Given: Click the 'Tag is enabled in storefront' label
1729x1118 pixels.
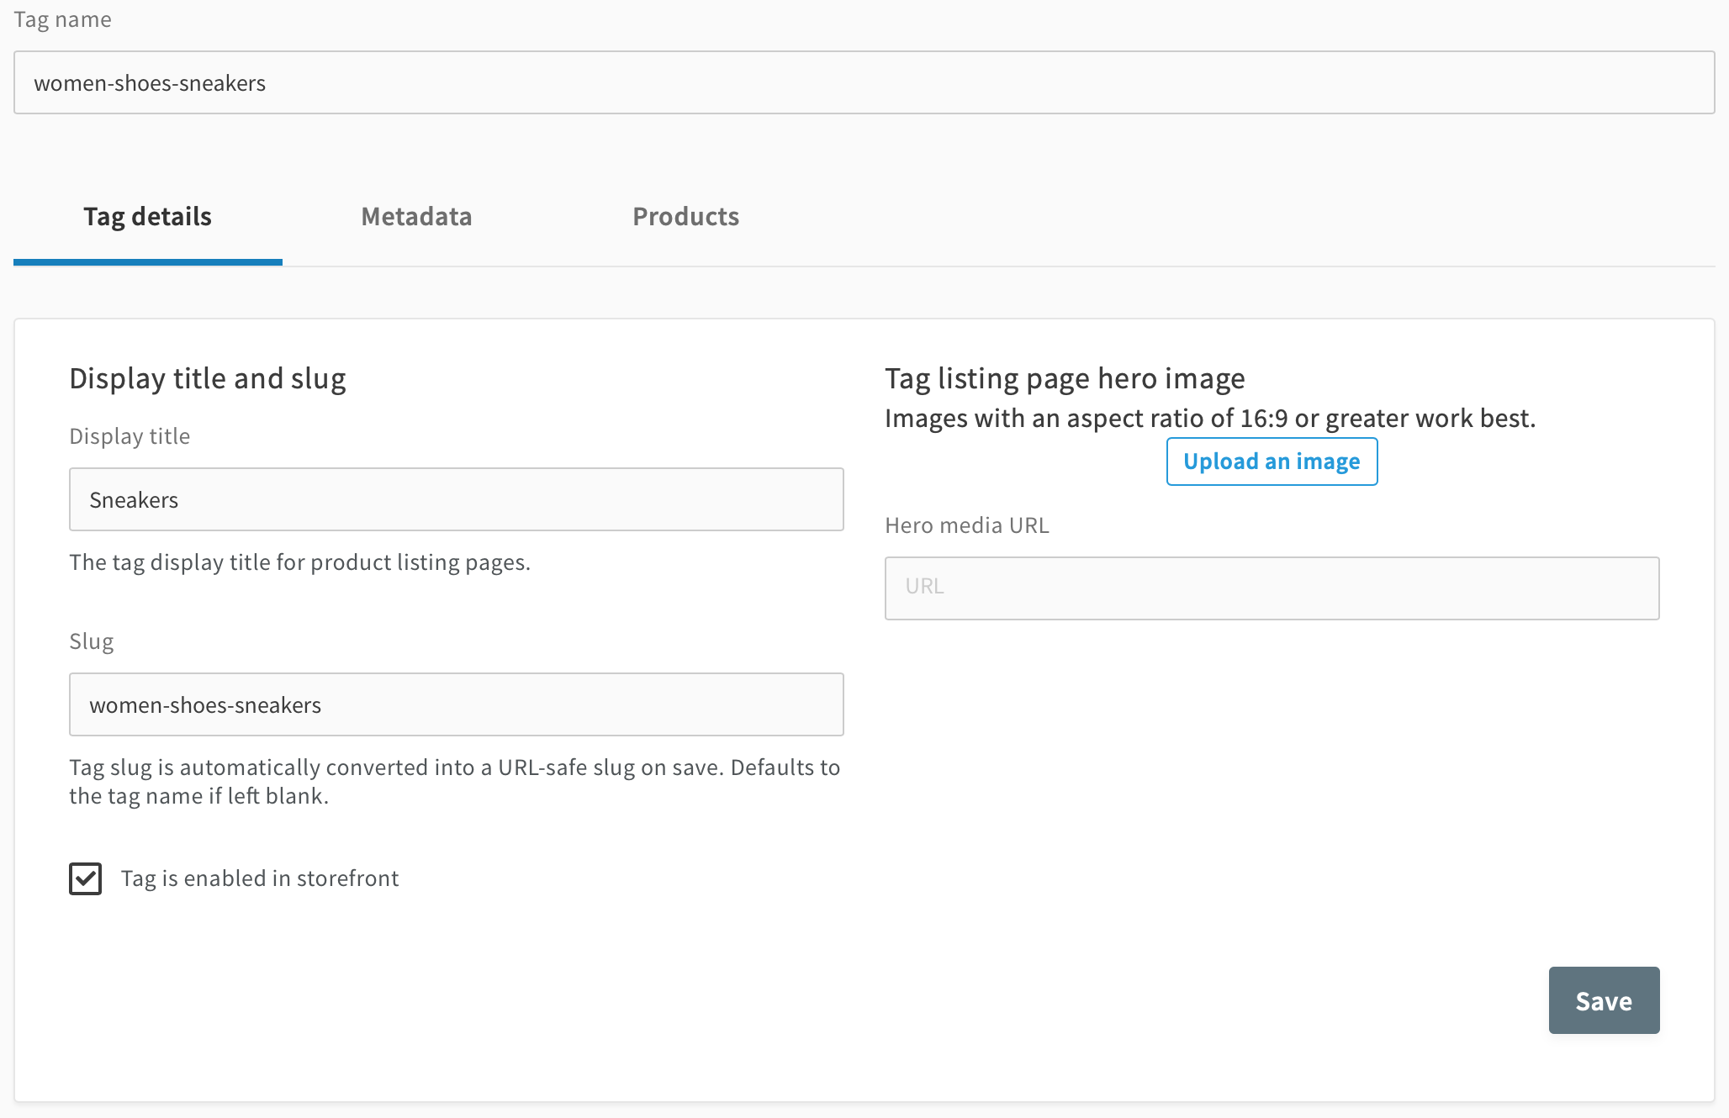Looking at the screenshot, I should 259,878.
